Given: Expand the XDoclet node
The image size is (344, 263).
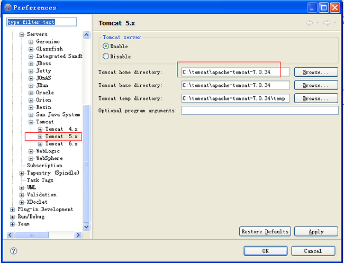Looking at the screenshot, I should [x=22, y=202].
